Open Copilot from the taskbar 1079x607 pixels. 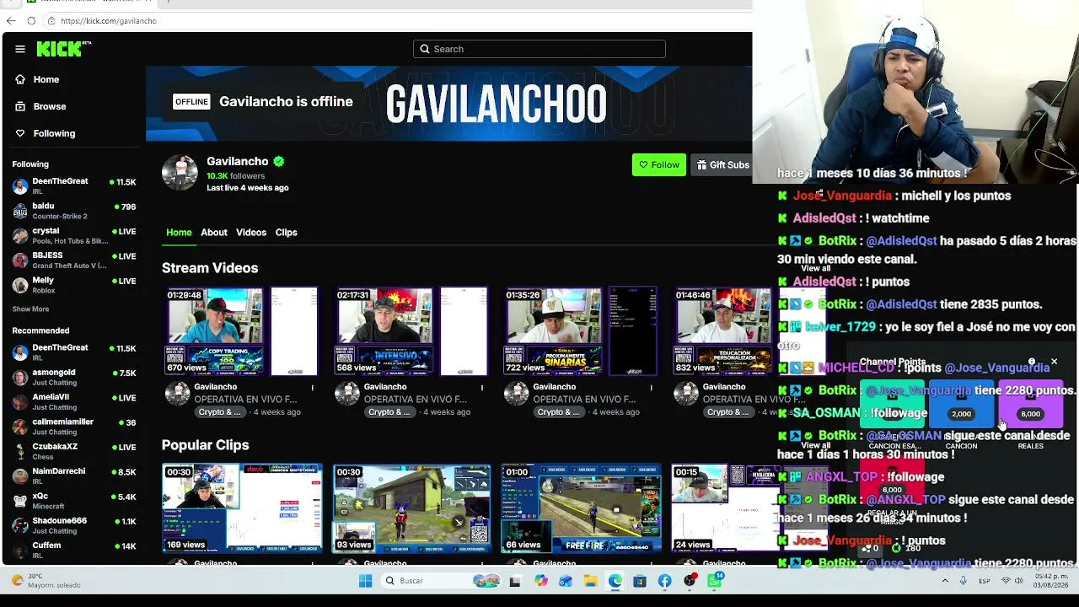pos(540,581)
